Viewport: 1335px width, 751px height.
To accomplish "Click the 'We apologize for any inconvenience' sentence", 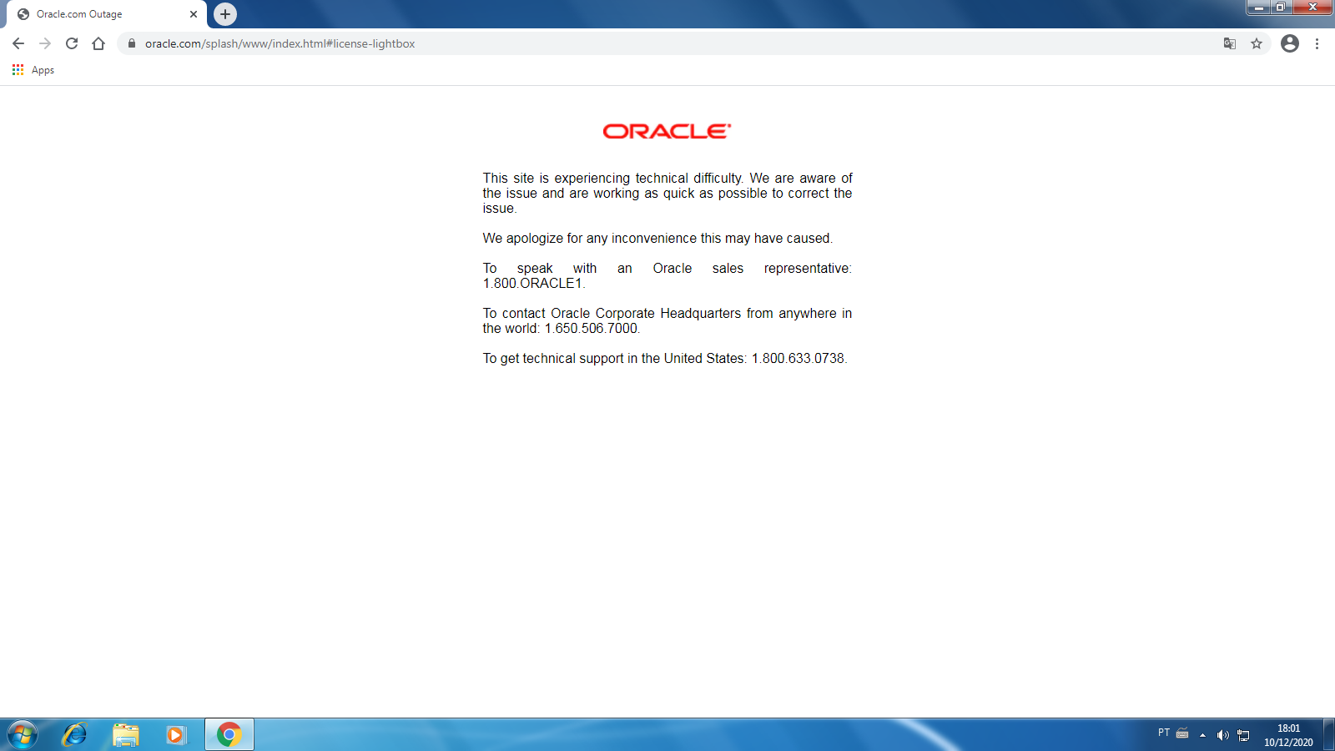I will point(657,239).
